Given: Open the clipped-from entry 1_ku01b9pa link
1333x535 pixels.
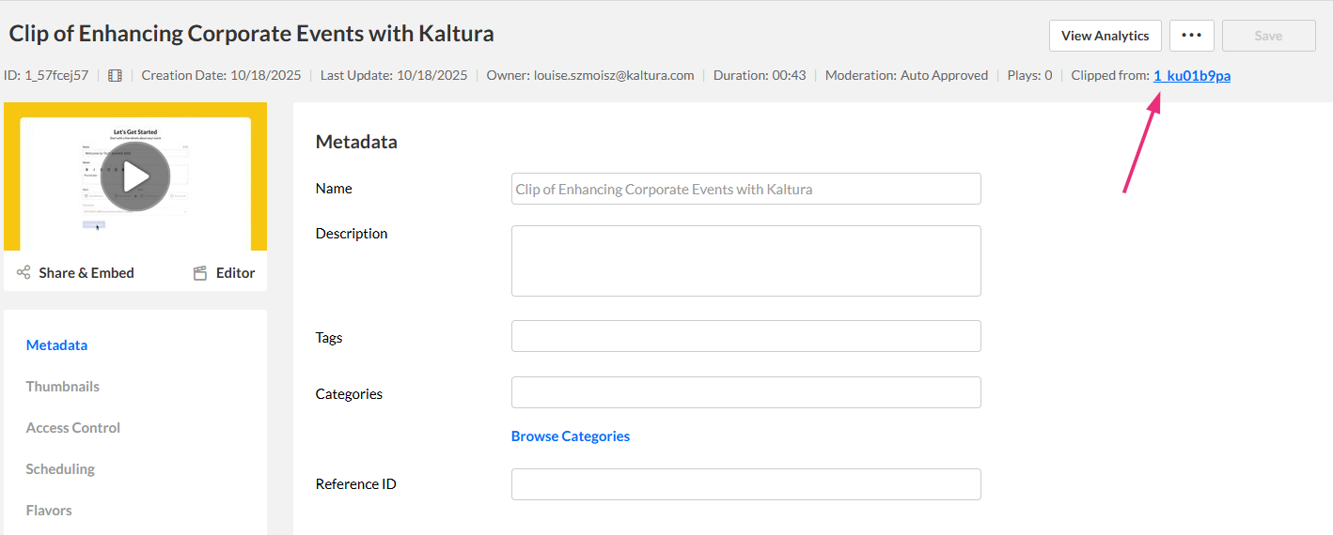Looking at the screenshot, I should 1192,76.
